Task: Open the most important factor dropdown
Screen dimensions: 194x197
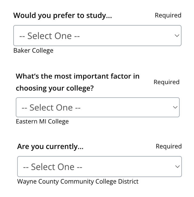Action: click(98, 107)
